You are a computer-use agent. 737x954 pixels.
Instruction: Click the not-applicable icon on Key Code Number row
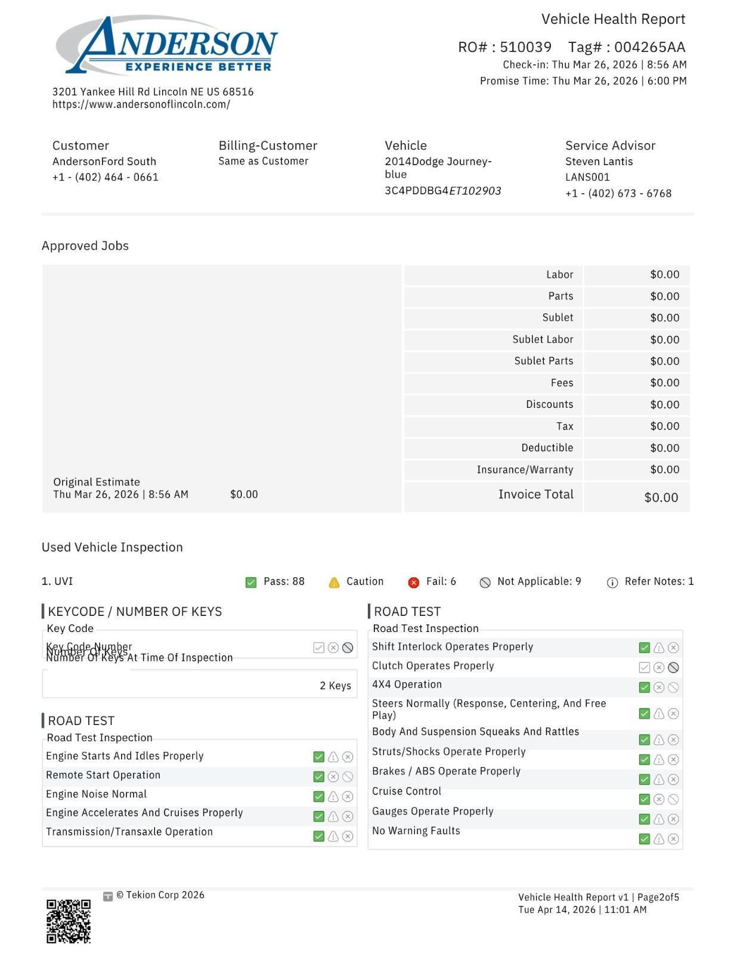[x=348, y=648]
